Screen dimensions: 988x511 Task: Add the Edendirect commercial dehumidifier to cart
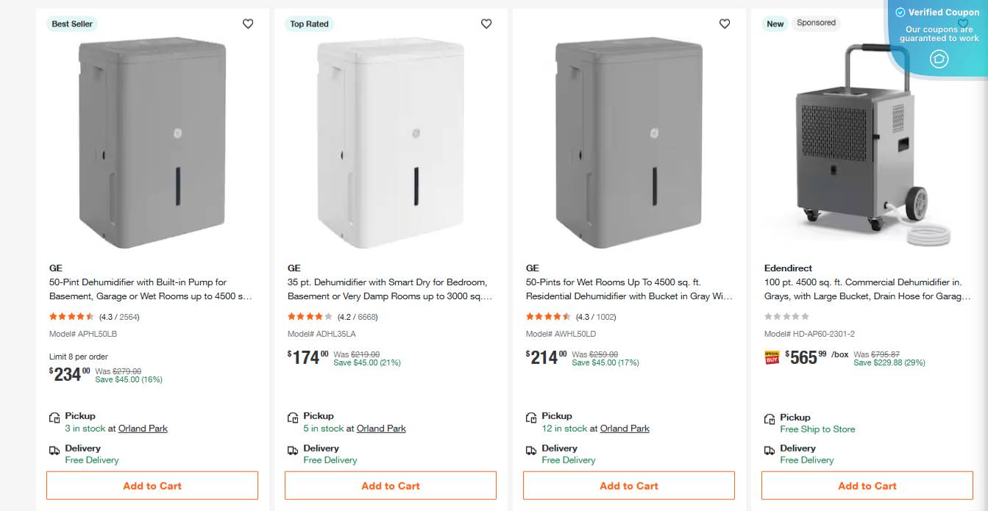867,486
